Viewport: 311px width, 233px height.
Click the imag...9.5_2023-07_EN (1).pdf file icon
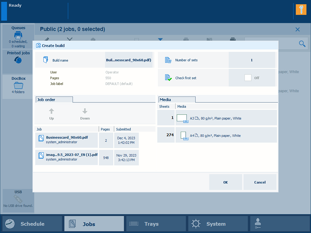pyautogui.click(x=41, y=156)
